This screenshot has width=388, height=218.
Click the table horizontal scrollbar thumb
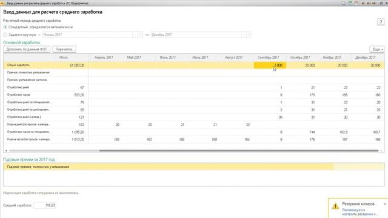coord(239,151)
